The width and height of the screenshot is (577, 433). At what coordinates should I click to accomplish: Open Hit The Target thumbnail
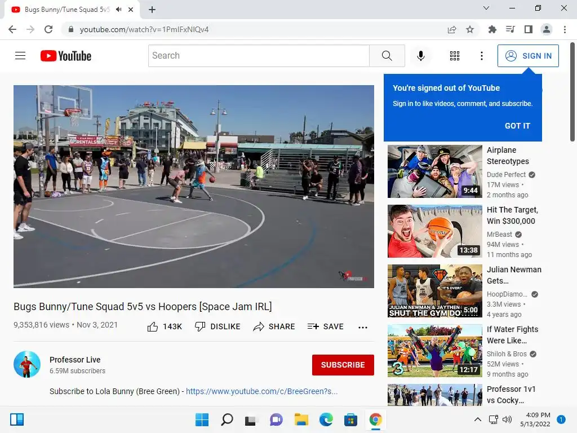point(434,231)
